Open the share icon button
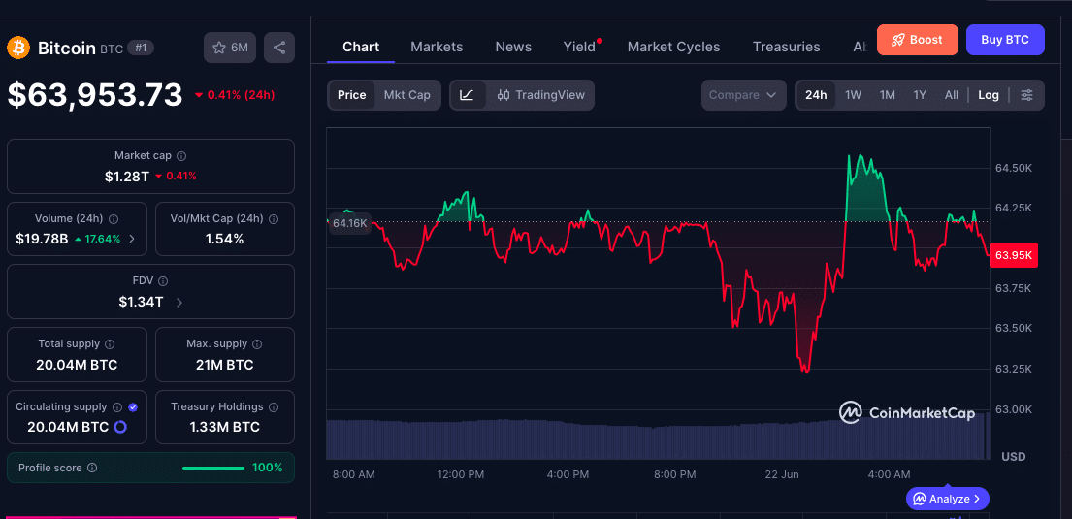The height and width of the screenshot is (519, 1072). coord(279,48)
